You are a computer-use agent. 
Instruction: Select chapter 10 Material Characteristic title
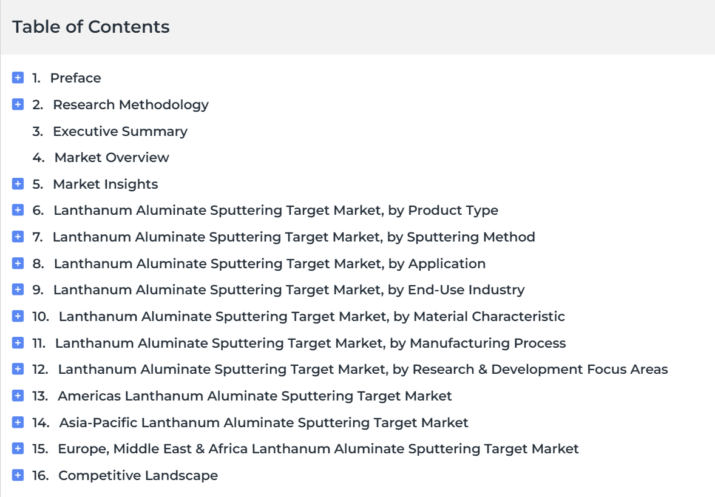click(x=312, y=316)
